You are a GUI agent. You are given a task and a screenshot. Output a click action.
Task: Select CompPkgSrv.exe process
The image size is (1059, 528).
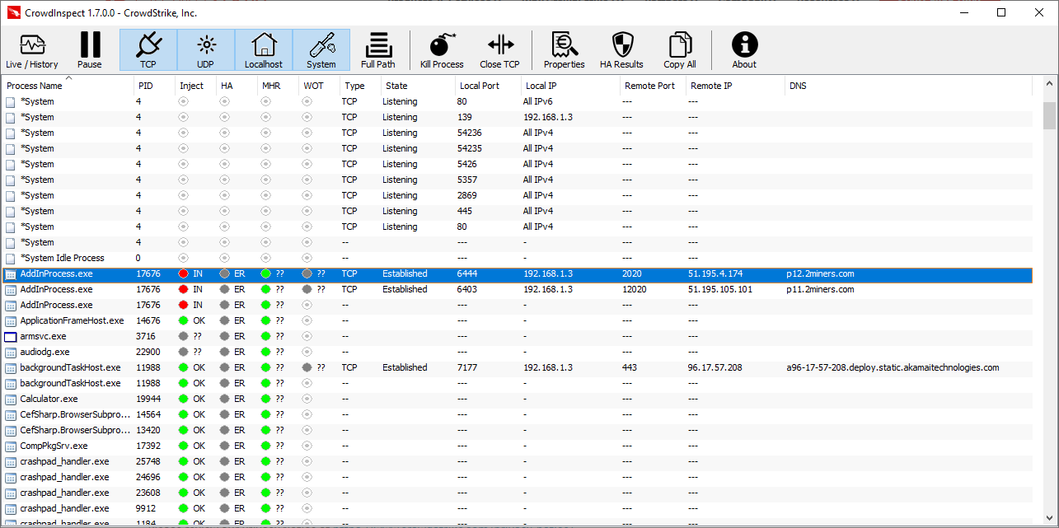point(518,446)
